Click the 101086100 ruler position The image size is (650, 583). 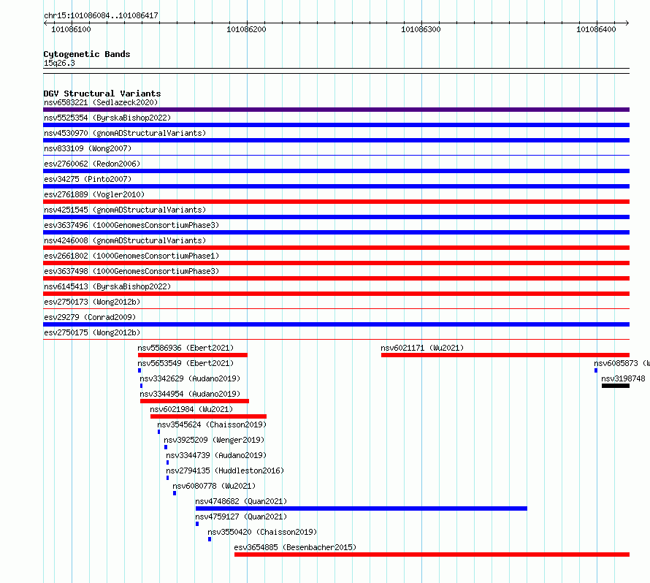coord(71,29)
